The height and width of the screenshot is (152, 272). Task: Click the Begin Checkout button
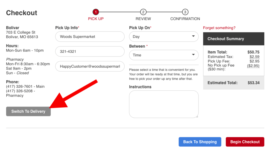pos(245,142)
